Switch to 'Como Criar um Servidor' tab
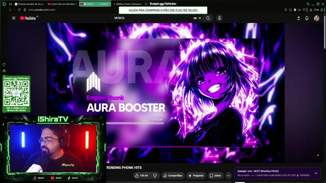The width and height of the screenshot is (326, 183). tap(62, 4)
